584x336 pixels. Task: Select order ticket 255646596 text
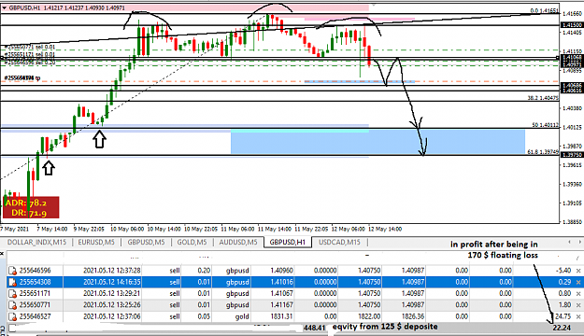pyautogui.click(x=35, y=271)
